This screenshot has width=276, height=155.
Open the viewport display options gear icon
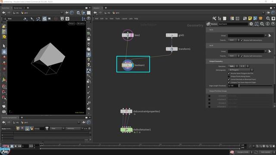point(67,19)
